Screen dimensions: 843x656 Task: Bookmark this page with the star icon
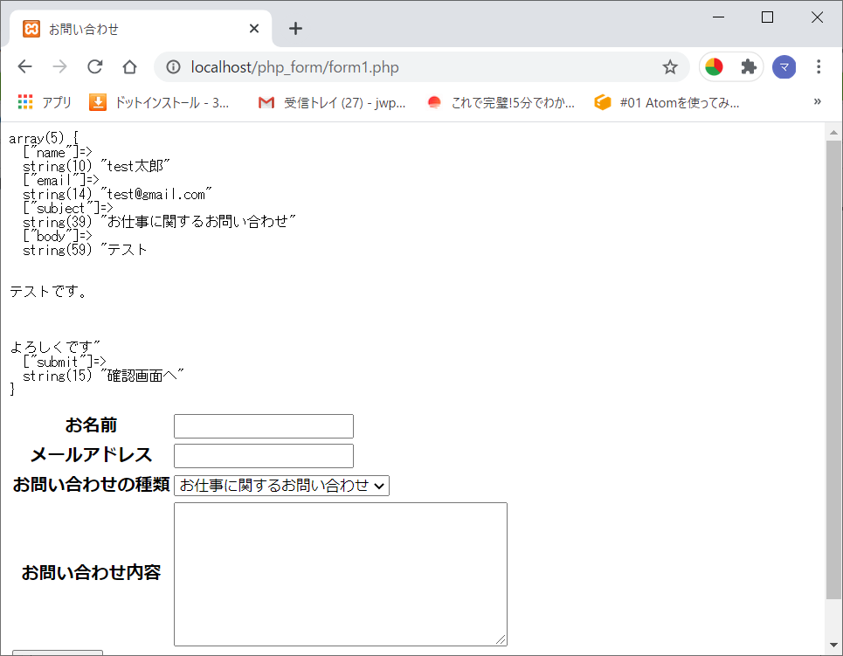[x=670, y=67]
